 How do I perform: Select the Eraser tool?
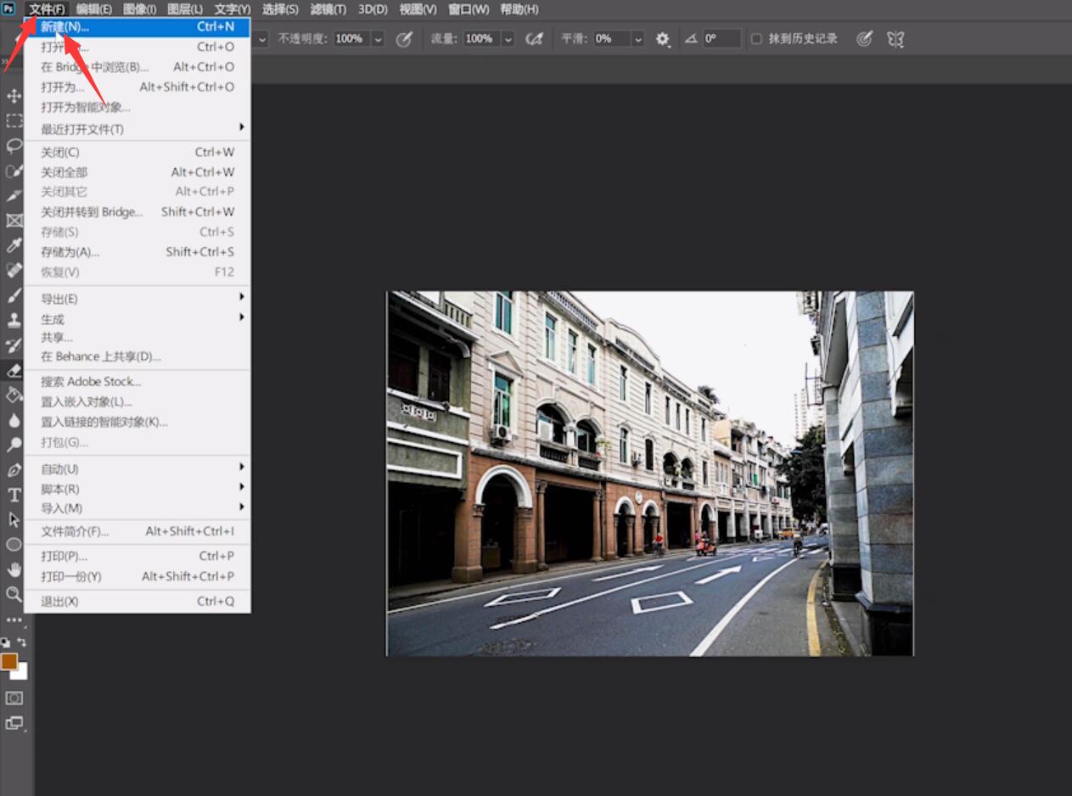[14, 370]
